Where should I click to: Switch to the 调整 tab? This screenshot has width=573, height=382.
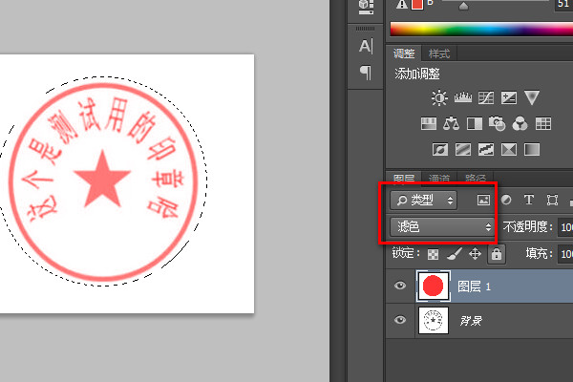[x=404, y=53]
